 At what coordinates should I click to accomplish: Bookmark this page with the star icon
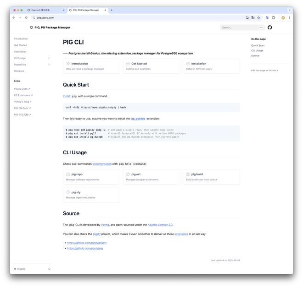258,17
